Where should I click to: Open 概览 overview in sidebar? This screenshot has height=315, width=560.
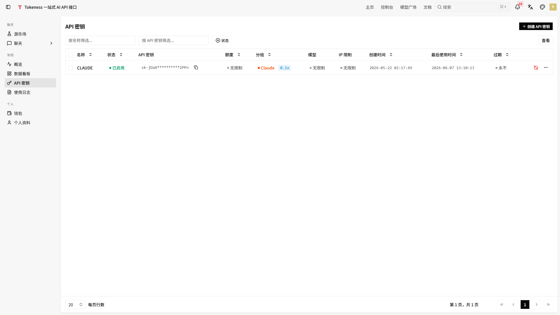coord(30,64)
